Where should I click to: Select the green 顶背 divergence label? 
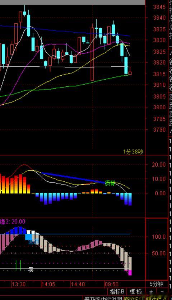click(x=110, y=183)
